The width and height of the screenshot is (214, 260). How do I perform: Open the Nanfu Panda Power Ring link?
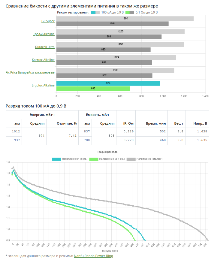pyautogui.click(x=93, y=256)
